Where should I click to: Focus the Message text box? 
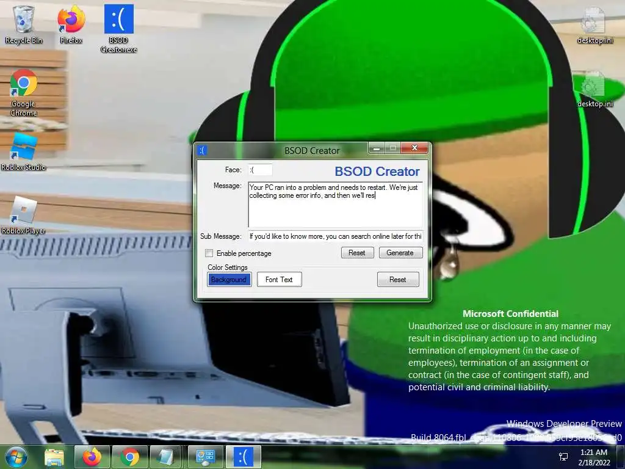pyautogui.click(x=335, y=205)
